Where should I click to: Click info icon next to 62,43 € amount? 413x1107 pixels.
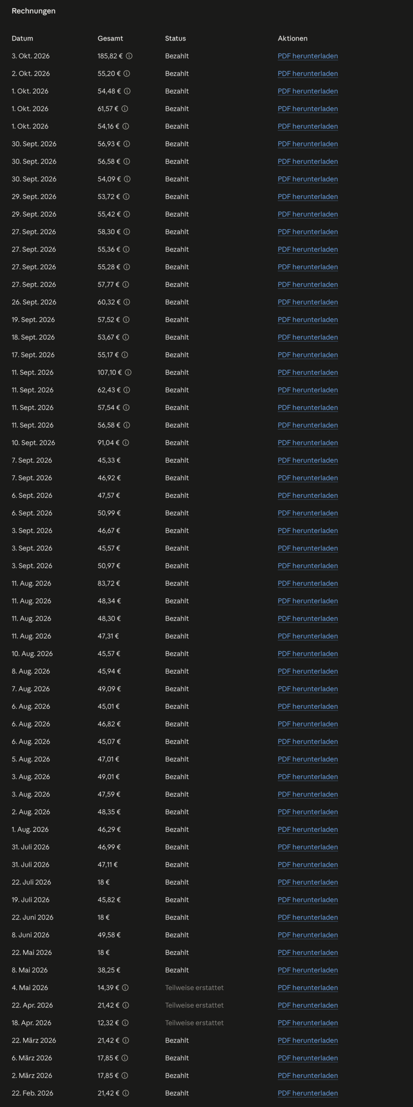point(127,390)
